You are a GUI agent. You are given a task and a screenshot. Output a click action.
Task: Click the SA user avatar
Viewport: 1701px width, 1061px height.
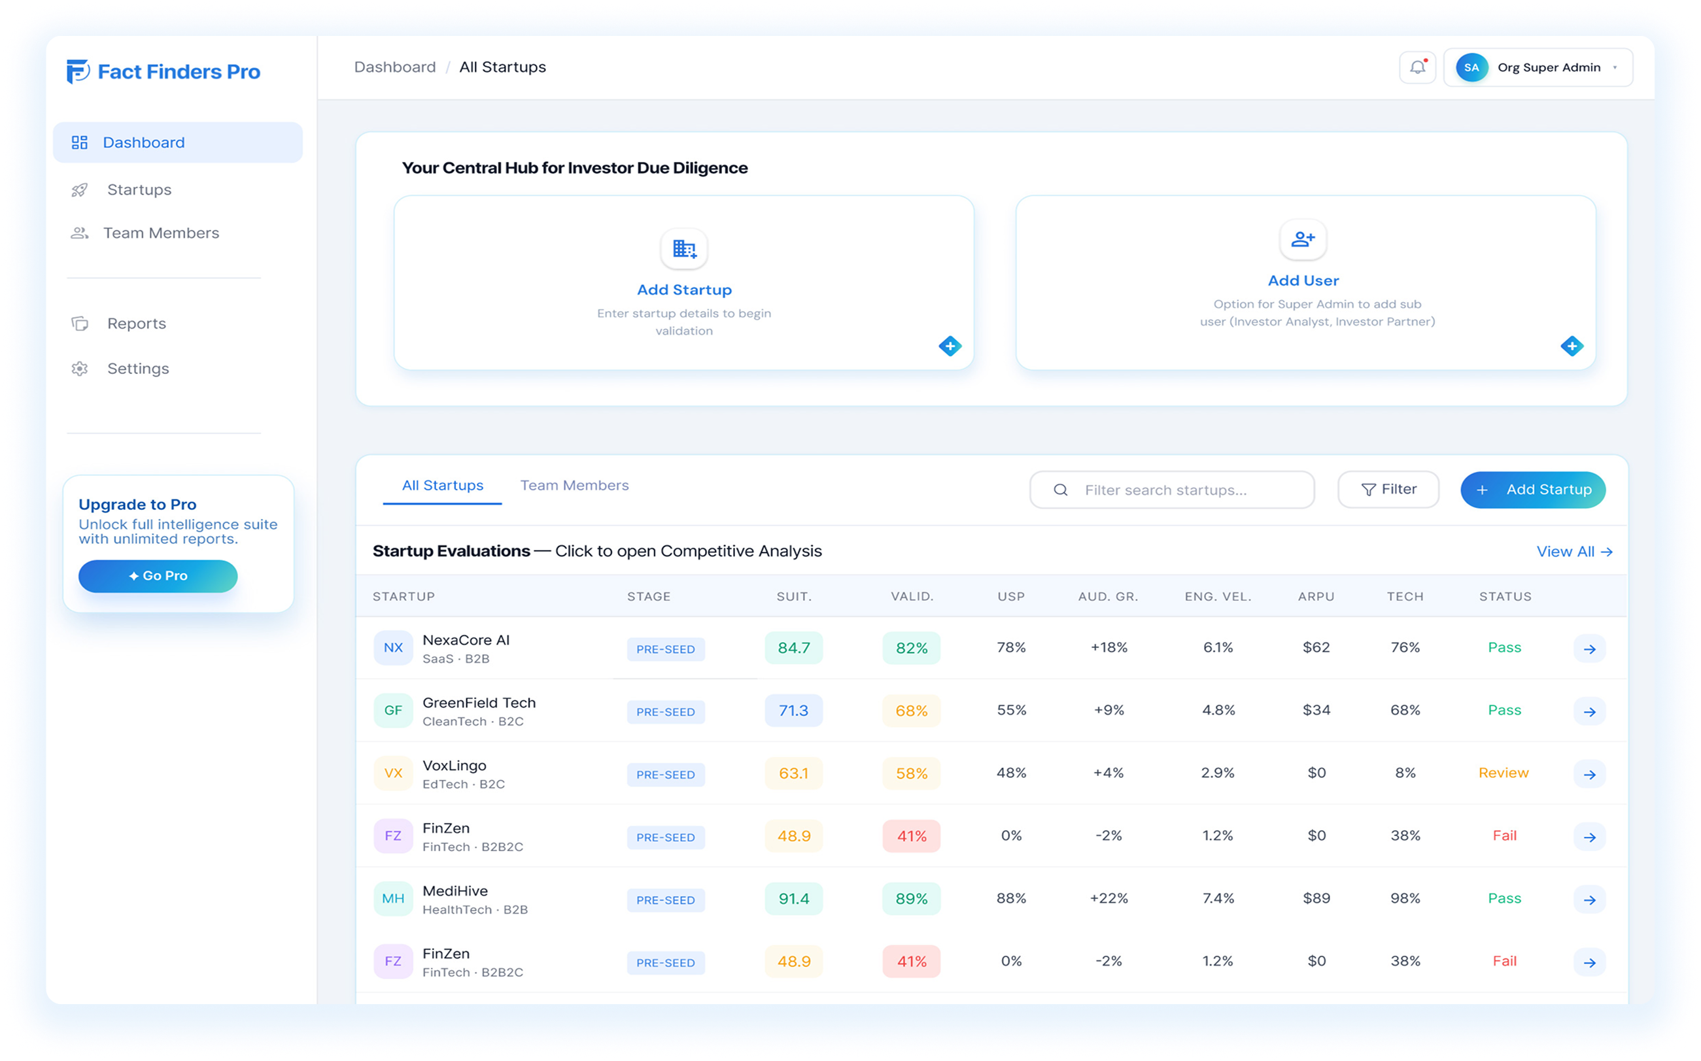(1471, 67)
